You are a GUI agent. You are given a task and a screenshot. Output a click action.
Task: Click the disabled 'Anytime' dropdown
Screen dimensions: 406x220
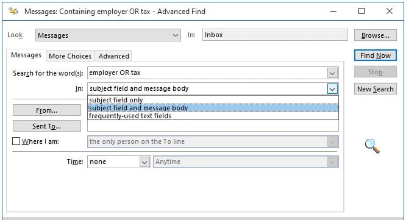point(246,161)
